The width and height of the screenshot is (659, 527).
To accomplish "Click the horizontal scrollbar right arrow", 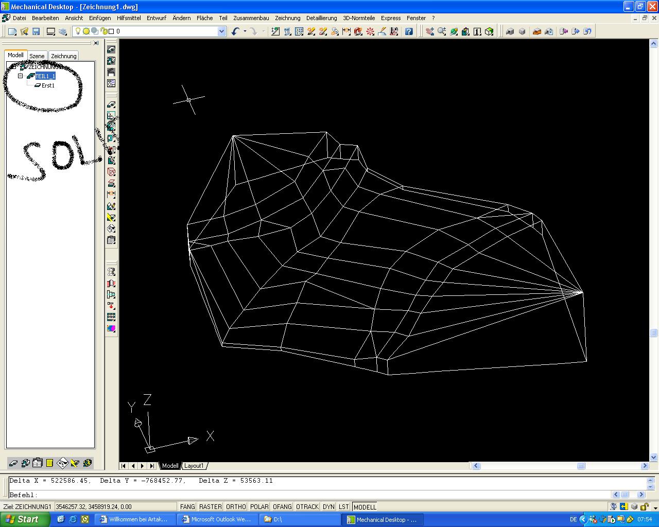I will click(645, 466).
